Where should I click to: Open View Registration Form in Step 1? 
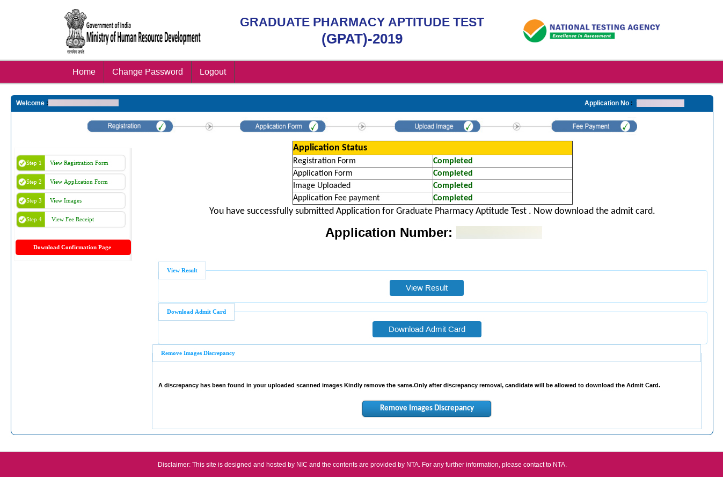(x=79, y=163)
